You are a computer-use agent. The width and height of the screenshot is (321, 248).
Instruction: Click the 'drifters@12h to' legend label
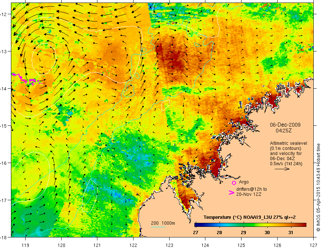[x=252, y=189]
